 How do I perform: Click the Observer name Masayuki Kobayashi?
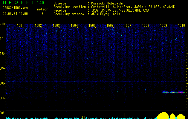107,3
